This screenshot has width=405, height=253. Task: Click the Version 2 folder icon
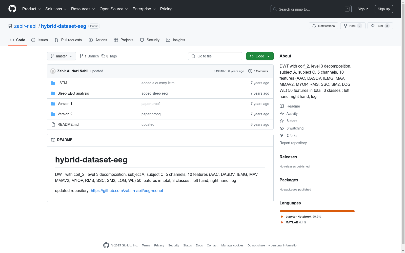53,114
